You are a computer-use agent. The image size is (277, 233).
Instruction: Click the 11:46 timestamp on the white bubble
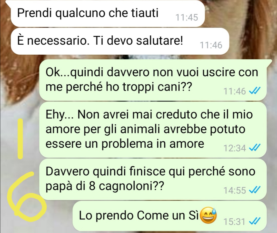(x=211, y=45)
